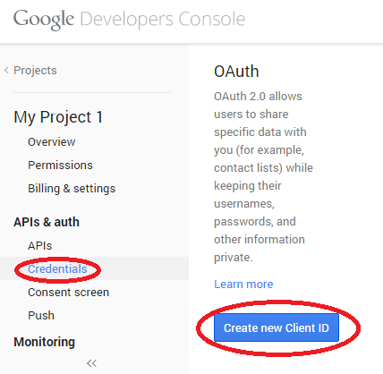The image size is (383, 374).
Task: Open the APIs item under APIs & auth
Action: click(40, 246)
